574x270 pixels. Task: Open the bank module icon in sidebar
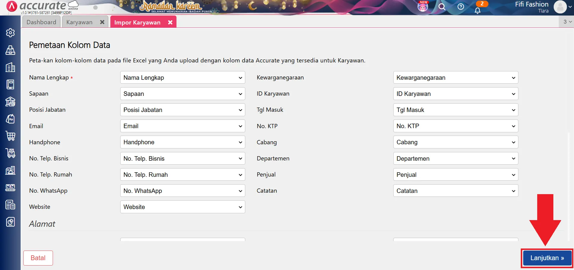pyautogui.click(x=10, y=102)
